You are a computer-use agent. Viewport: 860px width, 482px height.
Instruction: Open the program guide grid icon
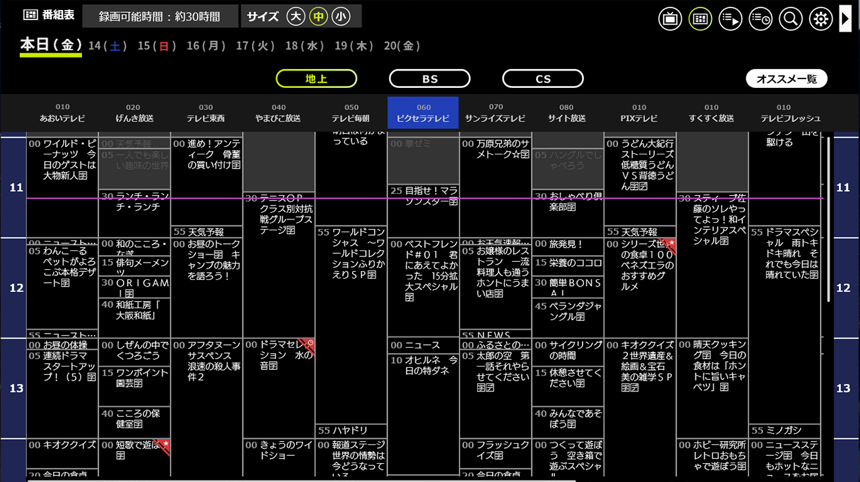[700, 19]
